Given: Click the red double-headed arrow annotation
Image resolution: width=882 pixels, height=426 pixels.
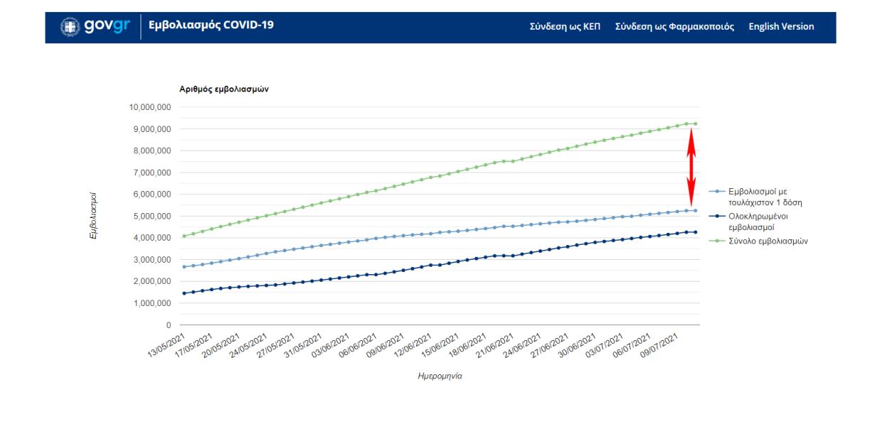Looking at the screenshot, I should (x=690, y=167).
